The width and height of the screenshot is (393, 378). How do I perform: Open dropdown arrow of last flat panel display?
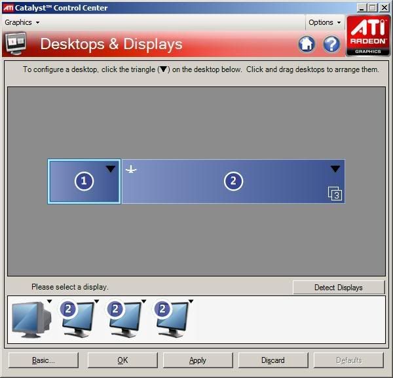pos(191,301)
